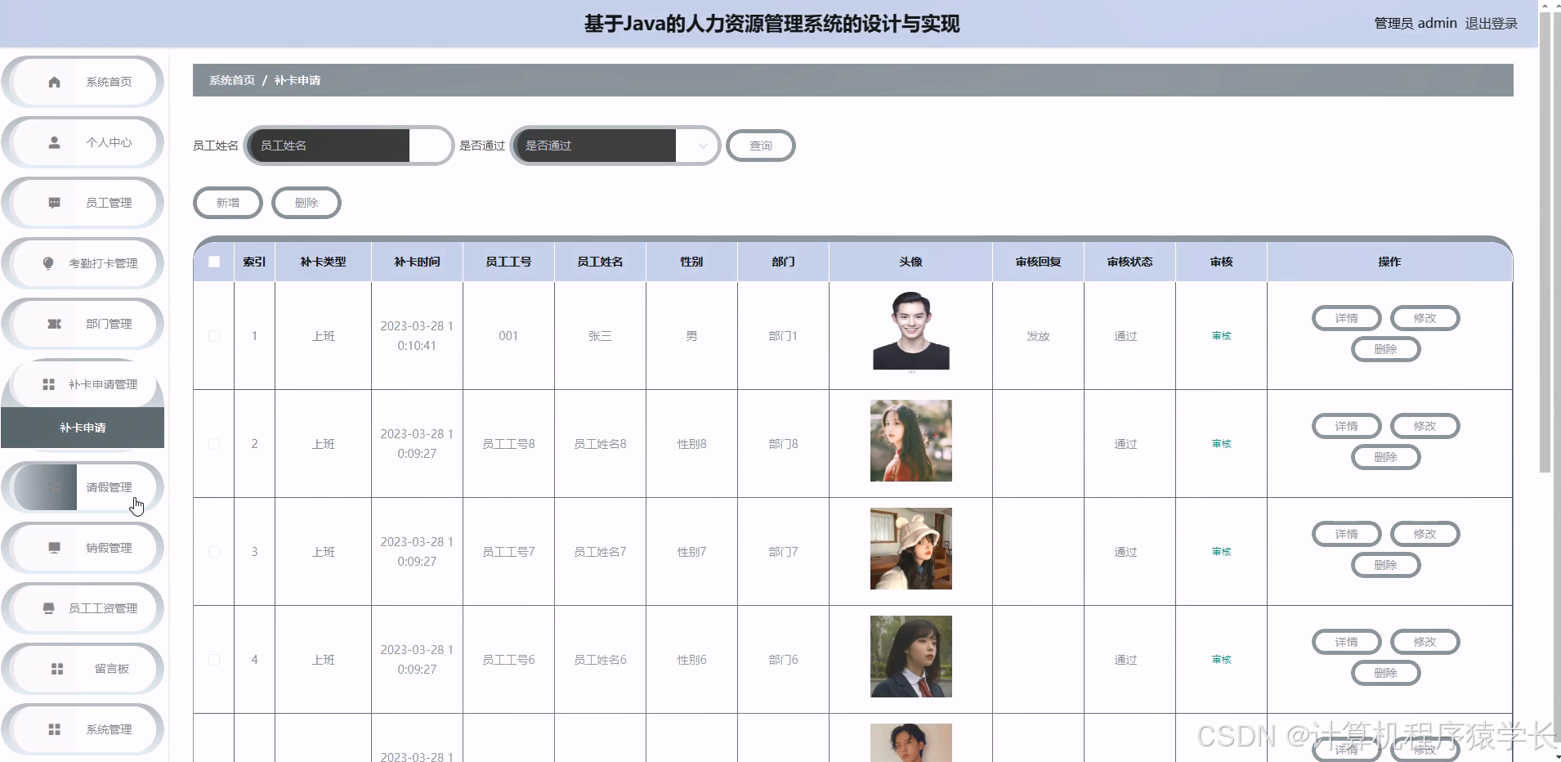Click the 发放 reply cell

click(x=1039, y=336)
